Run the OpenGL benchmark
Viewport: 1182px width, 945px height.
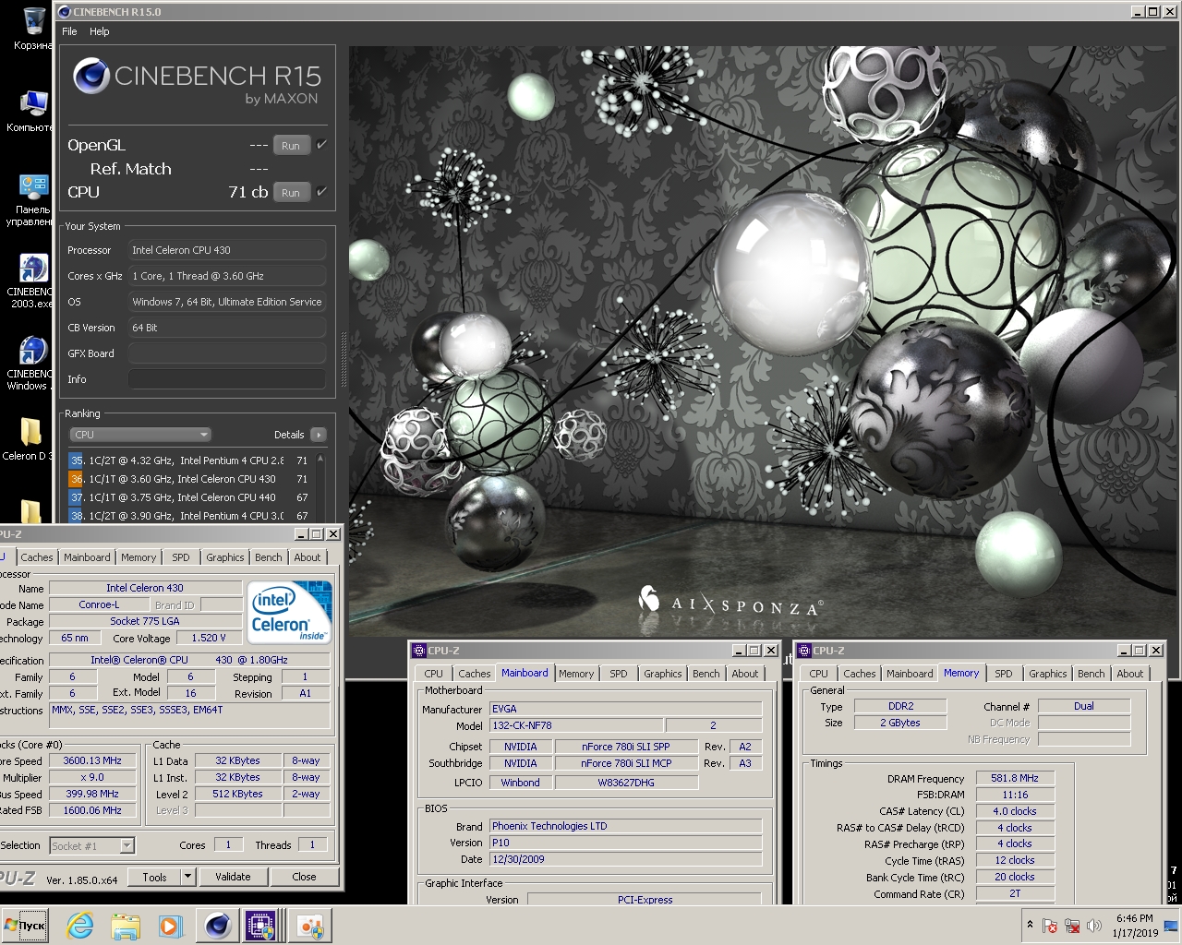click(x=291, y=146)
